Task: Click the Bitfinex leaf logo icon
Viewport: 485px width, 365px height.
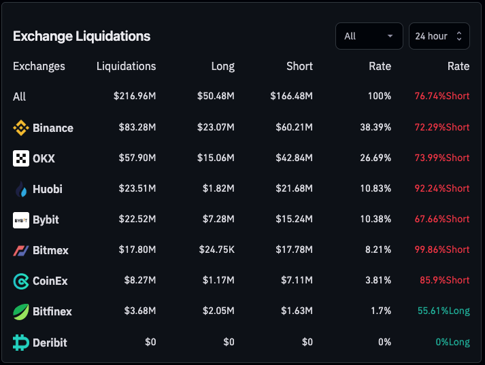Action: 21,311
